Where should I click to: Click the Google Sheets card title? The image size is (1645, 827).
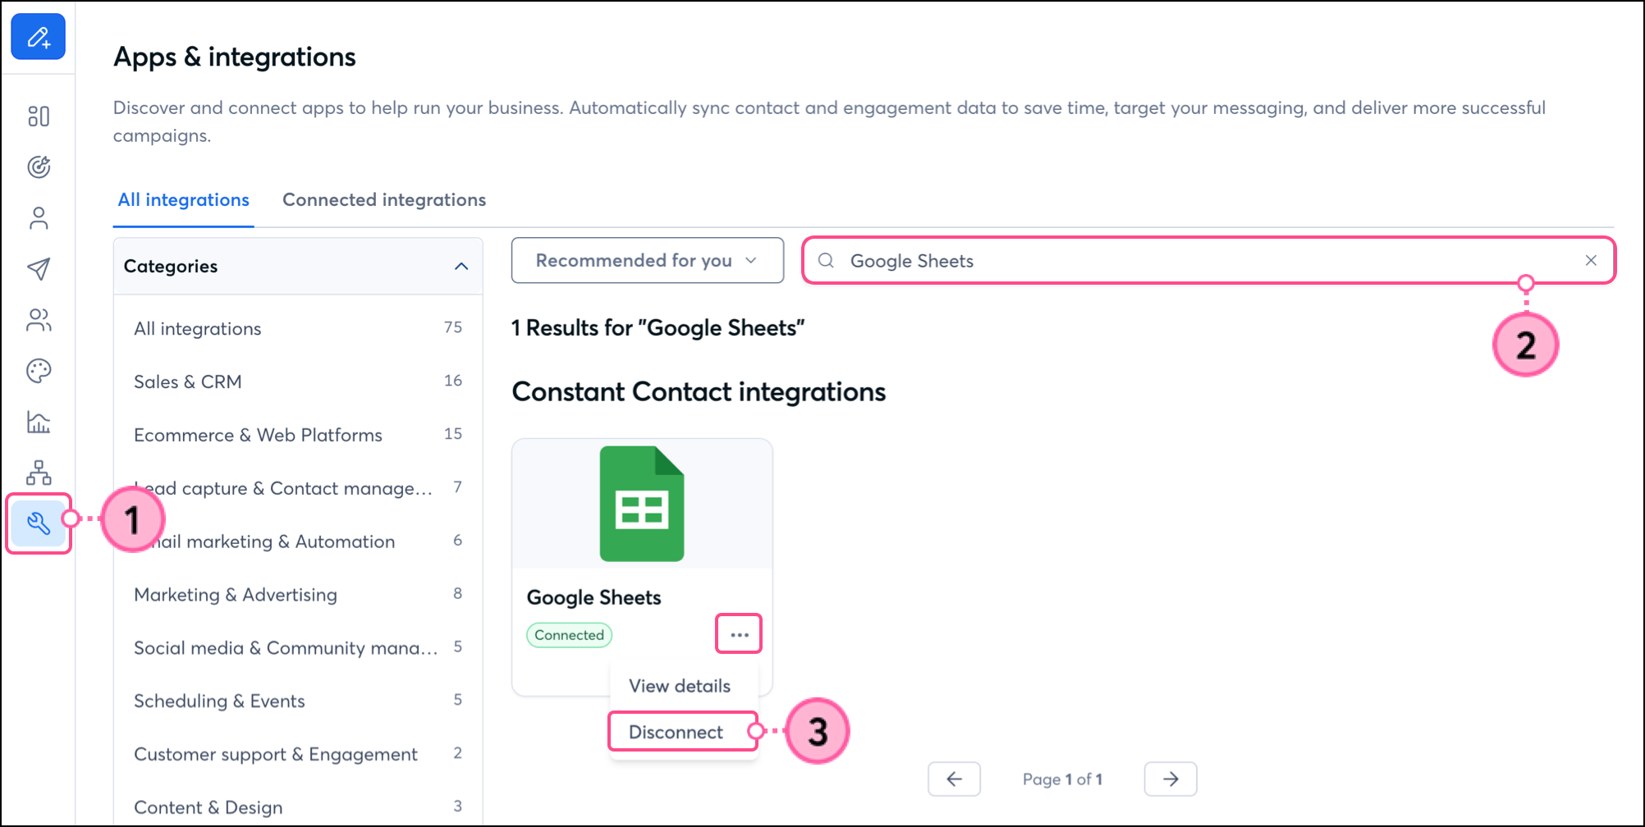593,597
